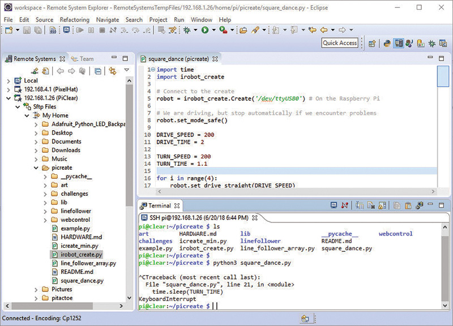Image resolution: width=453 pixels, height=326 pixels.
Task: Expand the linefollower folder
Action: click(x=45, y=211)
